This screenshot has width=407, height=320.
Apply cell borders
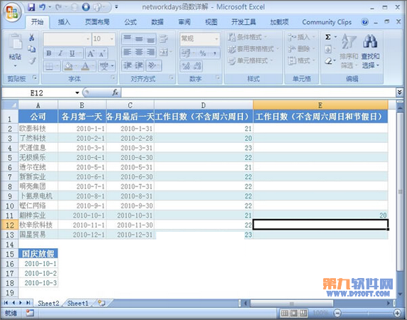tap(49, 66)
